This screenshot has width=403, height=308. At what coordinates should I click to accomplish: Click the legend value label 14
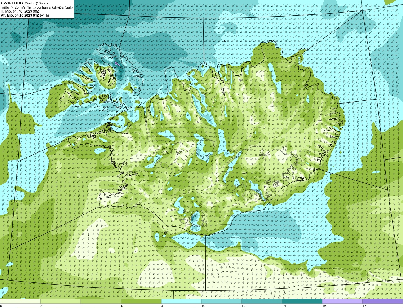(284, 306)
